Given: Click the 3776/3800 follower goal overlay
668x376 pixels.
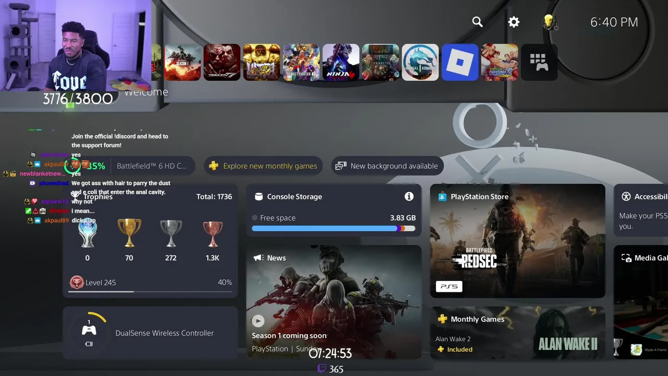Looking at the screenshot, I should click(78, 99).
